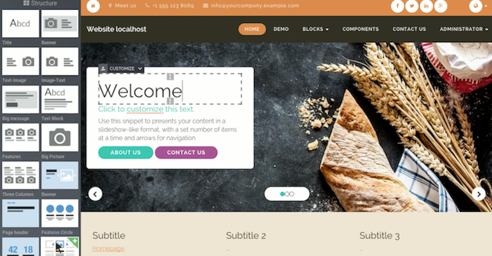The height and width of the screenshot is (256, 492).
Task: Select the Features Circle snippet block
Action: click(60, 213)
